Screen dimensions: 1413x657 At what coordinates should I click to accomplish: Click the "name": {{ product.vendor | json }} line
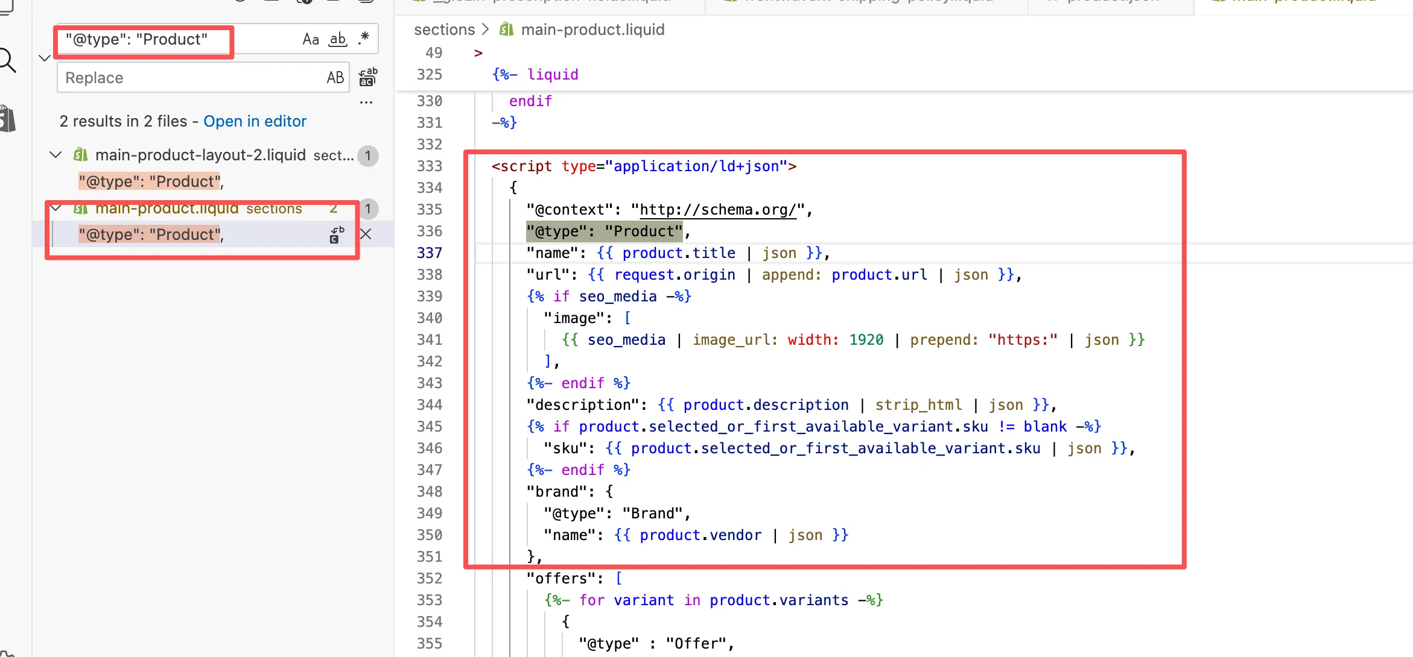click(x=696, y=535)
